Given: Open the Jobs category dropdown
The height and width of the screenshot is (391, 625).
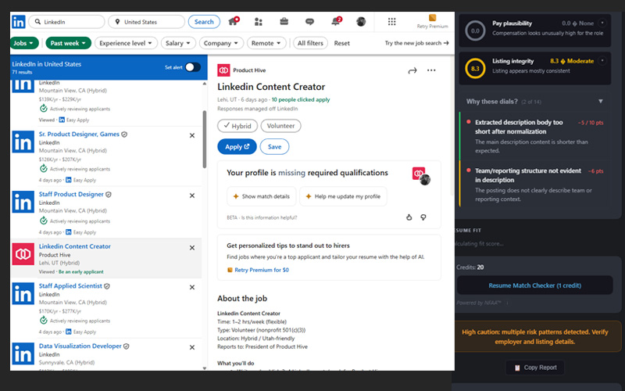Looking at the screenshot, I should (x=26, y=43).
